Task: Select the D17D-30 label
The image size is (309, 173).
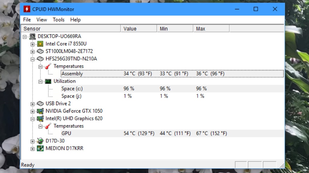Action: (x=55, y=141)
